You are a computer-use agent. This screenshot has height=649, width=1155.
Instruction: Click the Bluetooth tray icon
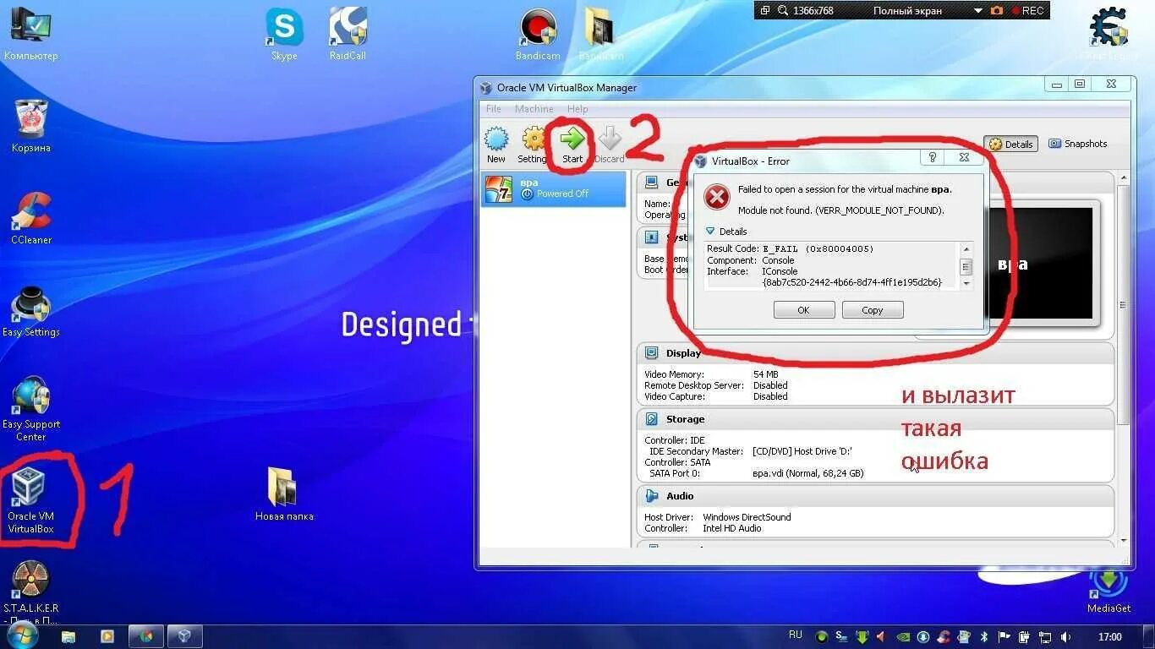984,637
